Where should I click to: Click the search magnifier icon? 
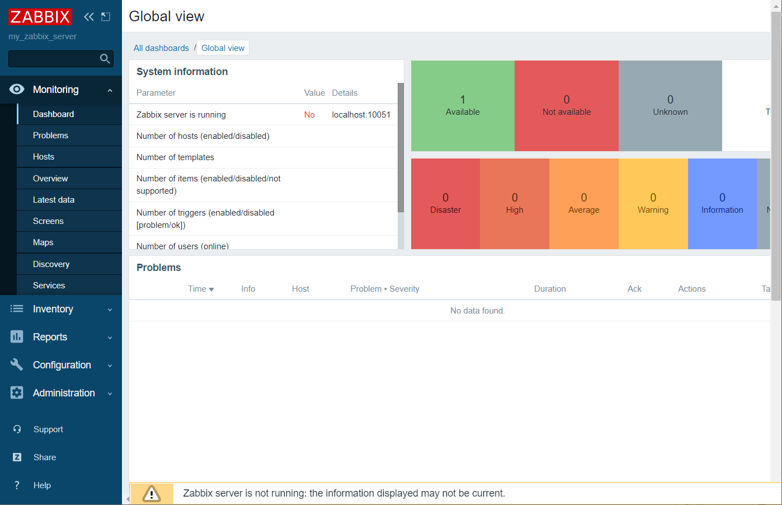tap(105, 59)
